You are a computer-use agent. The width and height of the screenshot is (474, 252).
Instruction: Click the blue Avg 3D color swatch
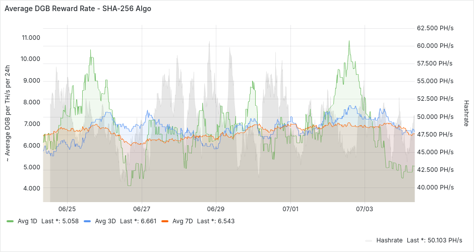[x=87, y=221]
